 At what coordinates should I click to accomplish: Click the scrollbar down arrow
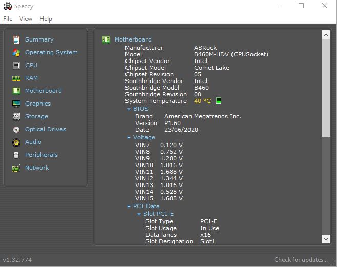tap(326, 239)
